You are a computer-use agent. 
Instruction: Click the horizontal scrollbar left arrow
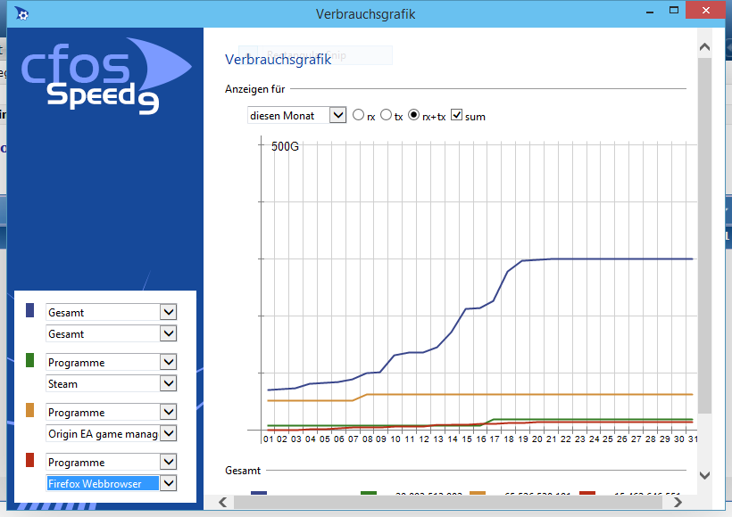pyautogui.click(x=222, y=502)
